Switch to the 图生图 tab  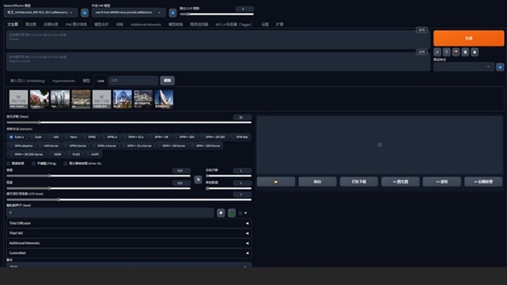pyautogui.click(x=30, y=25)
